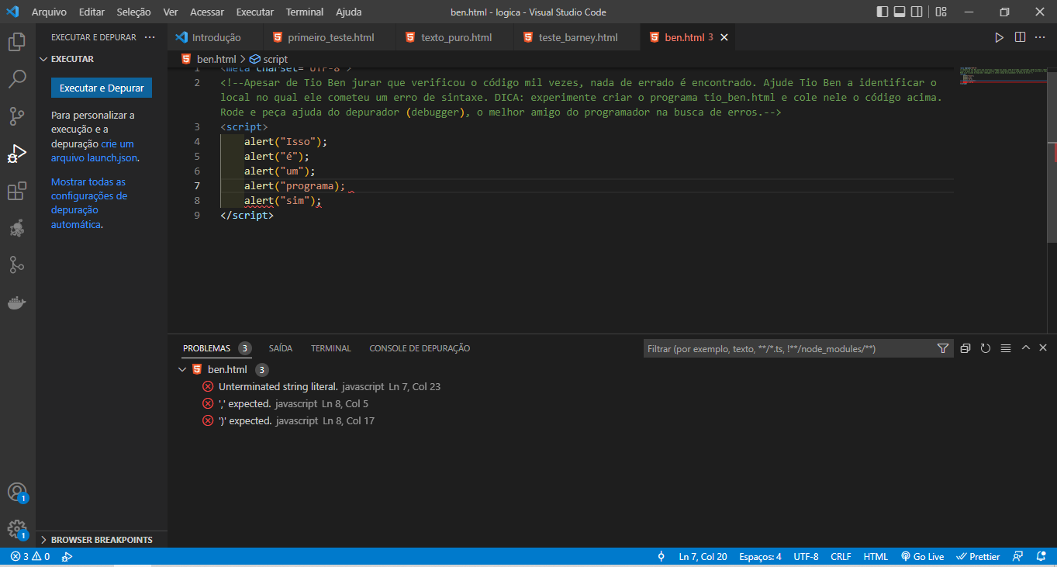Toggle bottom panel layout icon
The image size is (1057, 567).
point(900,12)
